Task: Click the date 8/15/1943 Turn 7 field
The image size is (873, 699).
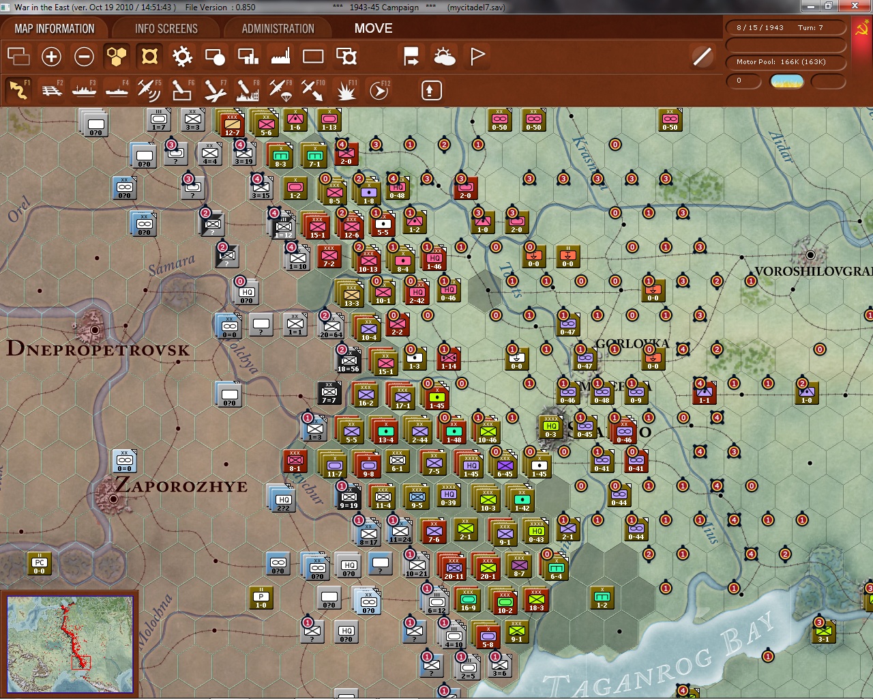Action: point(786,27)
